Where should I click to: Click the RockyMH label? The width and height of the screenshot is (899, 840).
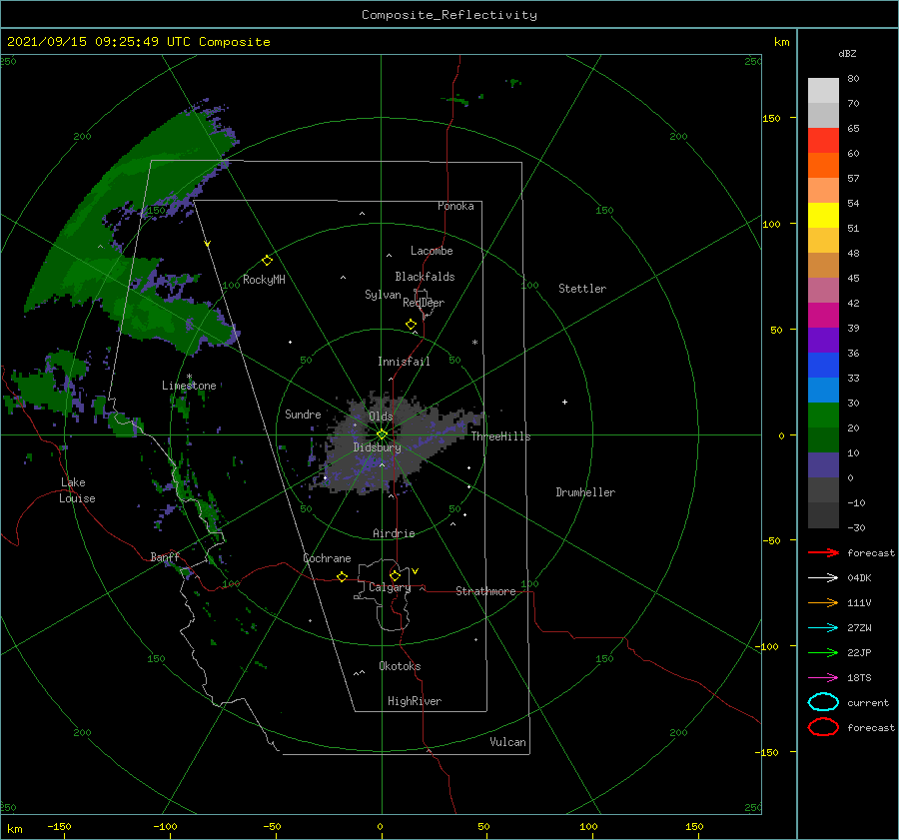click(264, 280)
